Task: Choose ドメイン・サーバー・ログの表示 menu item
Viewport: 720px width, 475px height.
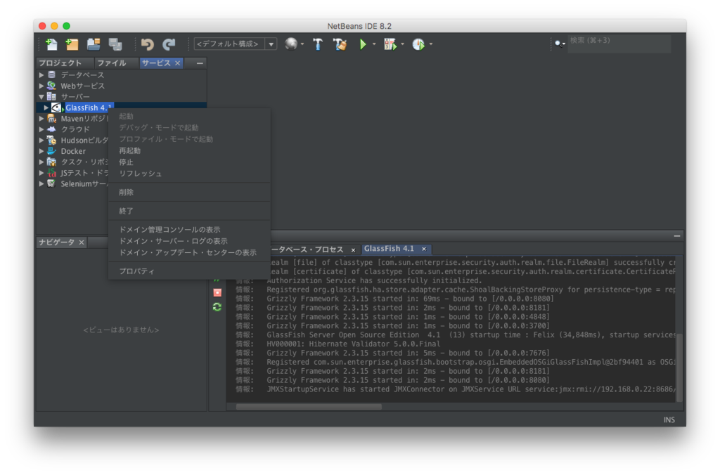Action: click(x=189, y=241)
